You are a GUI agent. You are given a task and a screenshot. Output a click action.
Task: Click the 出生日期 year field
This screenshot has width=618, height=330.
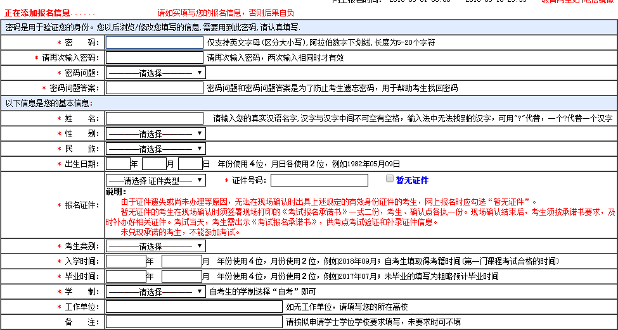[x=119, y=164]
